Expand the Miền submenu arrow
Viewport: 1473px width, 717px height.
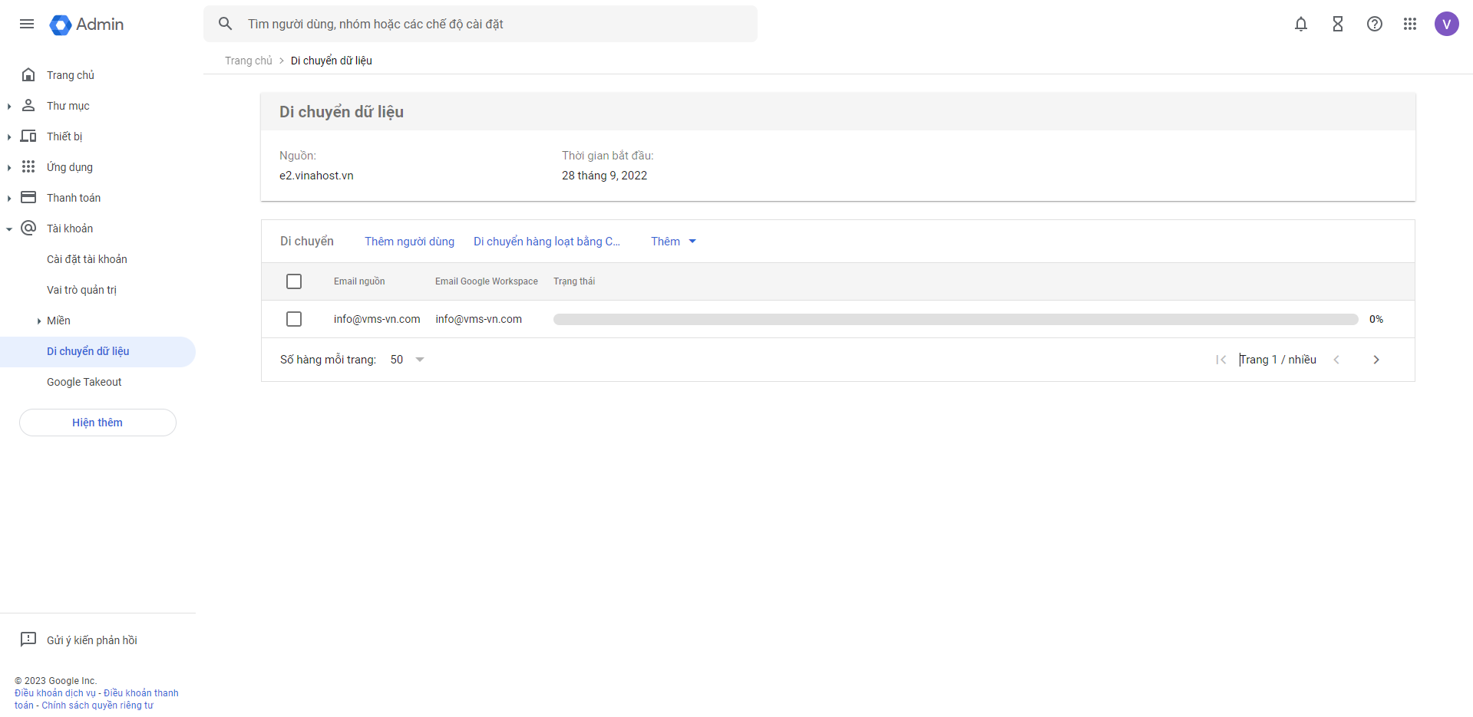pos(39,321)
